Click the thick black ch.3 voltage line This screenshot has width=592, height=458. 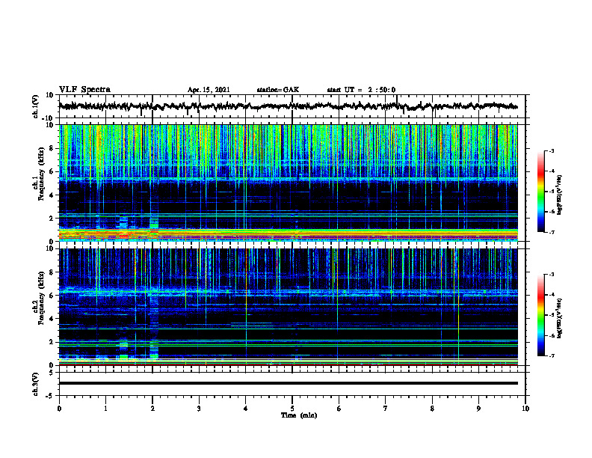pos(288,383)
